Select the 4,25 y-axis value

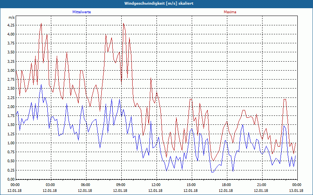pos(11,25)
